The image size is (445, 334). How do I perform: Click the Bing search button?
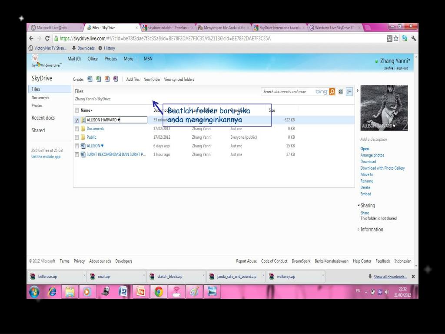(332, 91)
